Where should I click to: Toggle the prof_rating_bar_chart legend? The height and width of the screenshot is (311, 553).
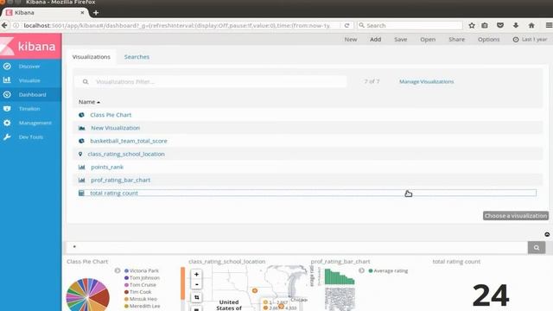tap(361, 270)
